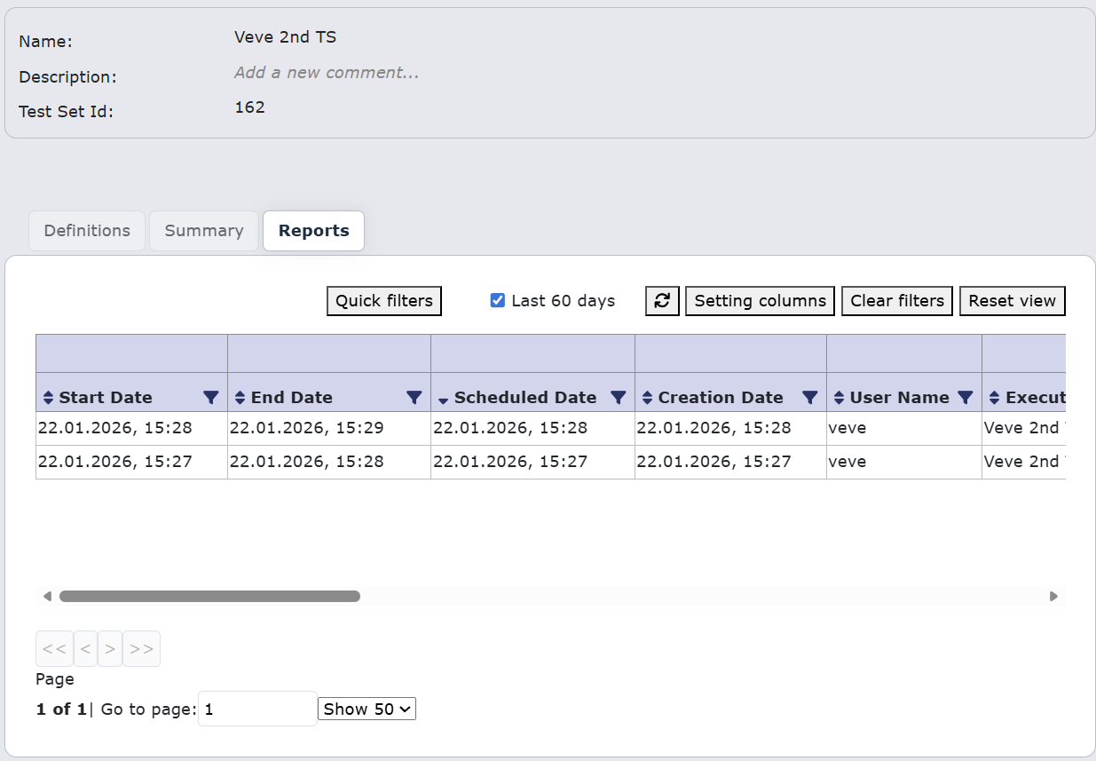Go to previous page button
1096x761 pixels.
click(85, 649)
